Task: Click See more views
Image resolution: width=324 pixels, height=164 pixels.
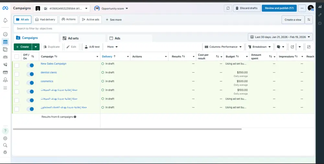Action: [114, 20]
